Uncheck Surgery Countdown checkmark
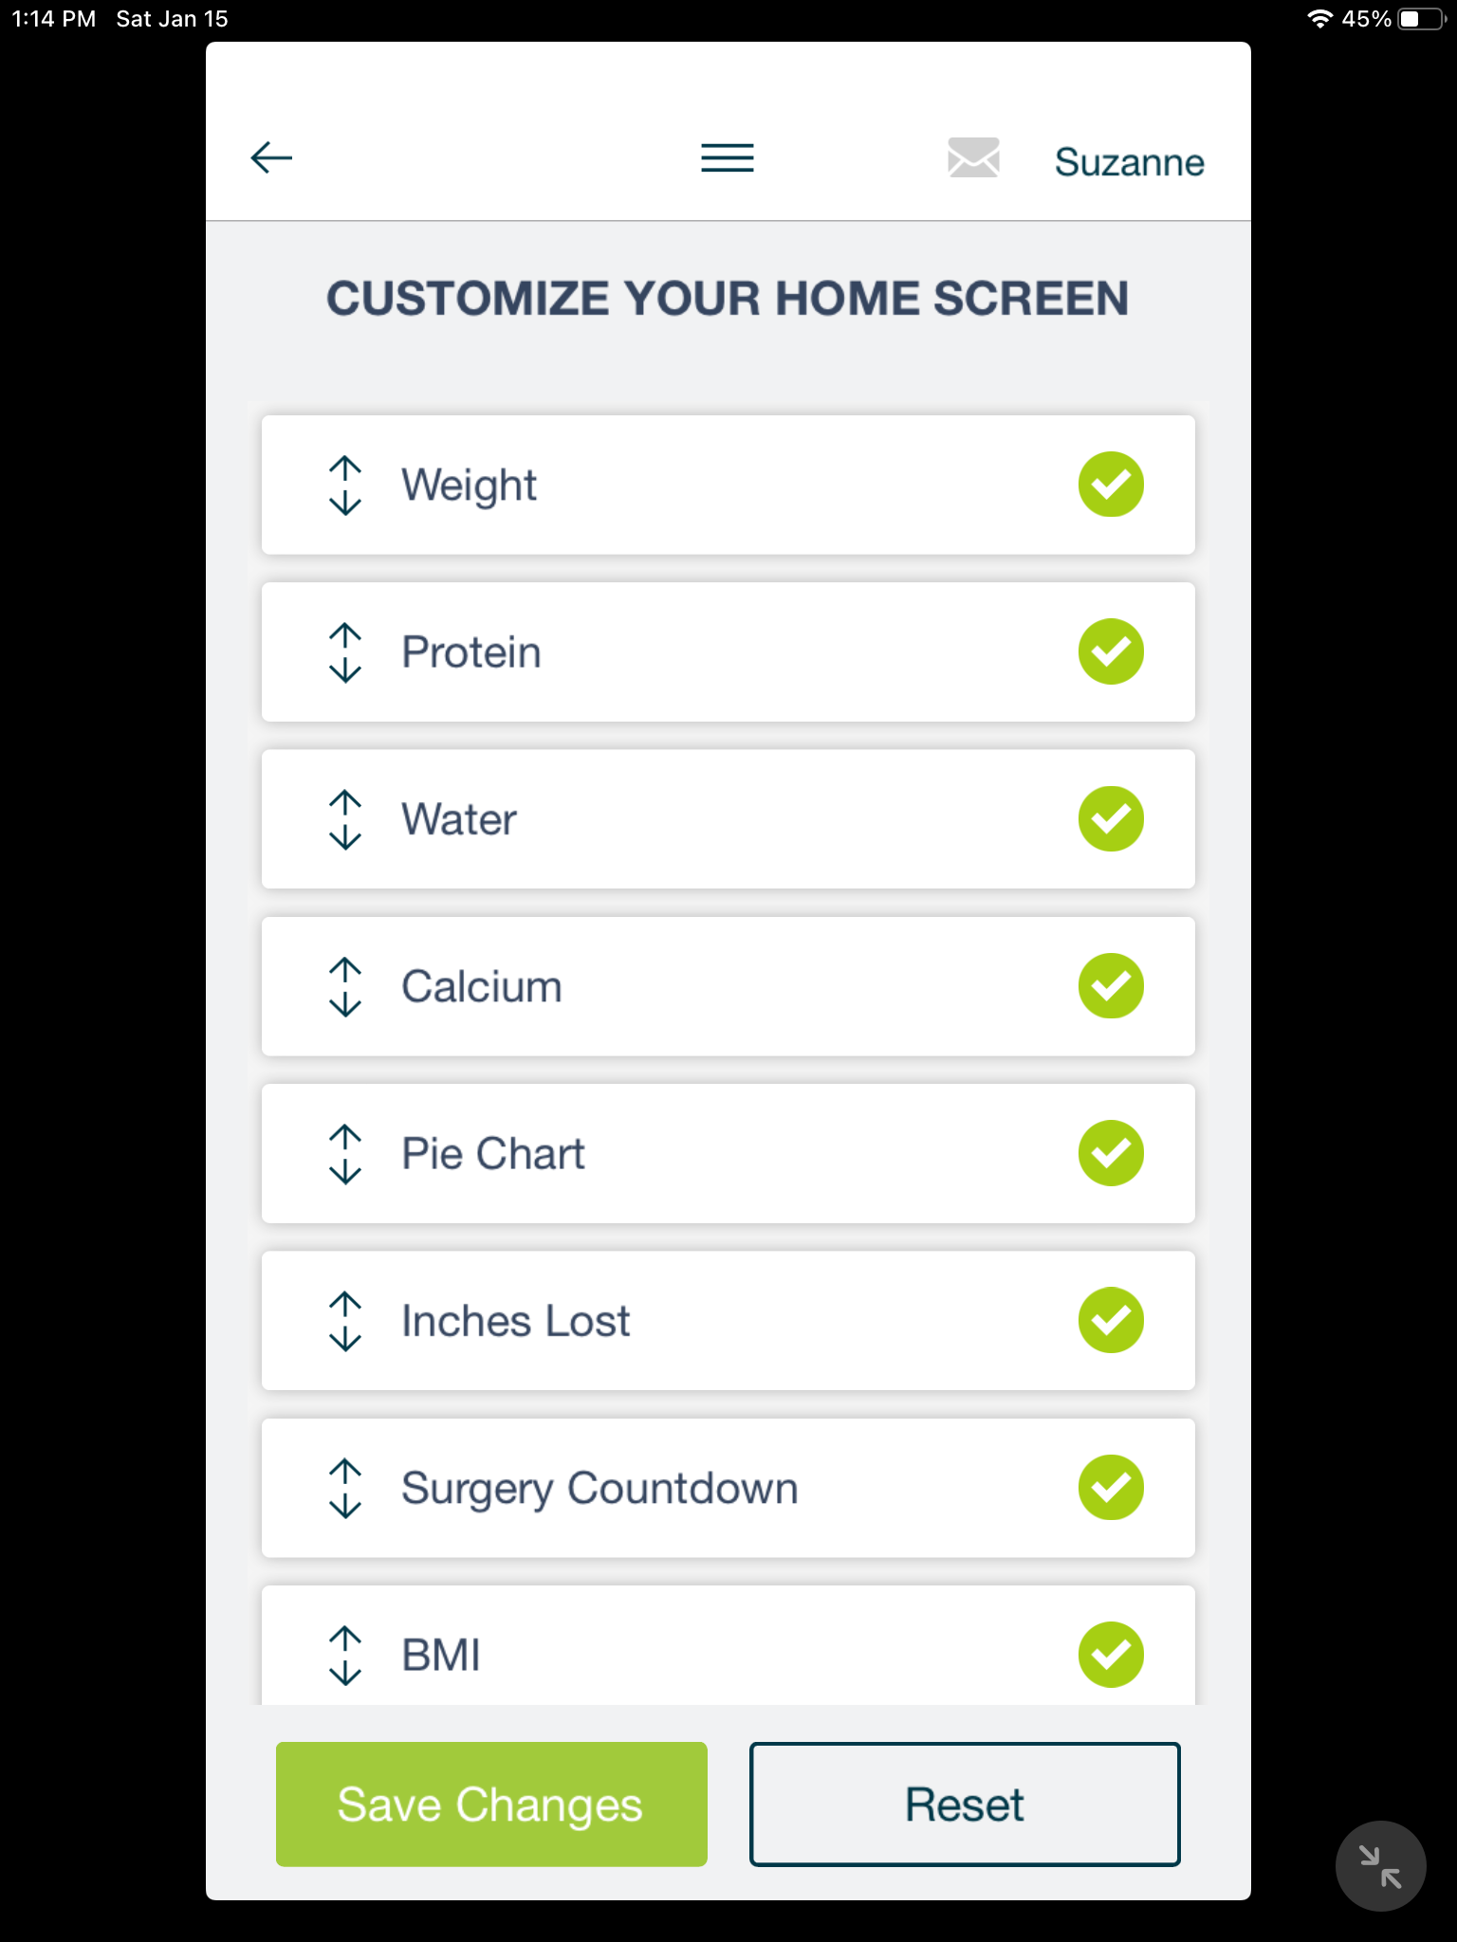Viewport: 1457px width, 1942px height. click(1111, 1487)
